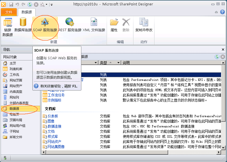Close the open tab with X button
This screenshot has width=227, height=162.
(x=223, y=50)
